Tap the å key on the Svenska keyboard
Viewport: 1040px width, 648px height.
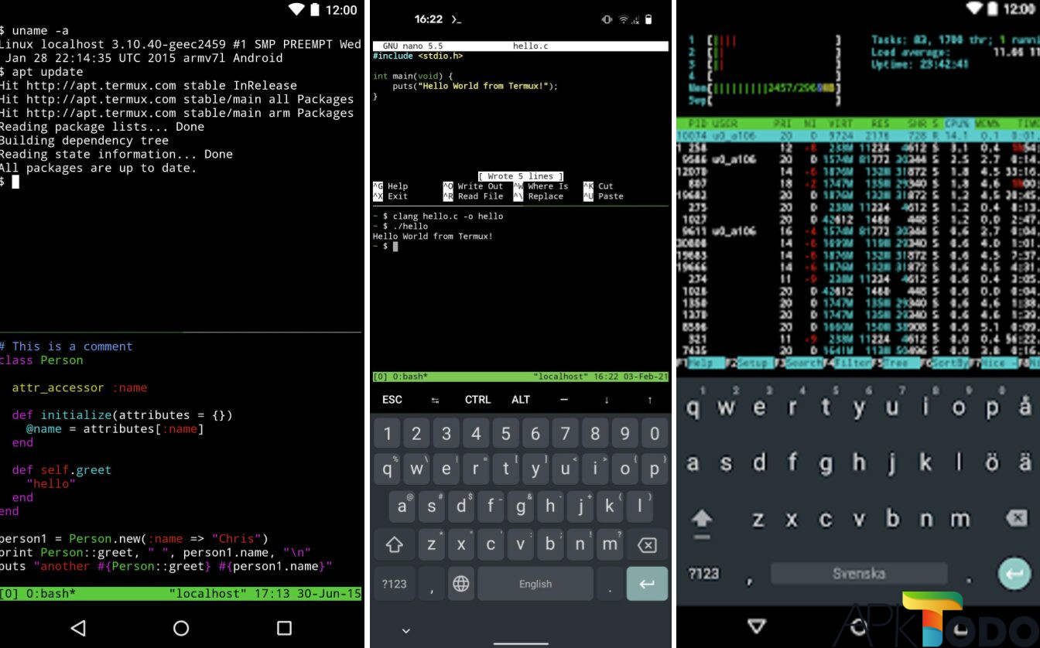(1025, 408)
